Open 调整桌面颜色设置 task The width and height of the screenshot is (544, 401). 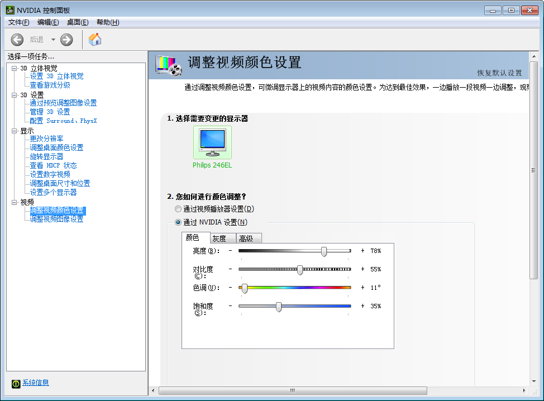pyautogui.click(x=56, y=148)
